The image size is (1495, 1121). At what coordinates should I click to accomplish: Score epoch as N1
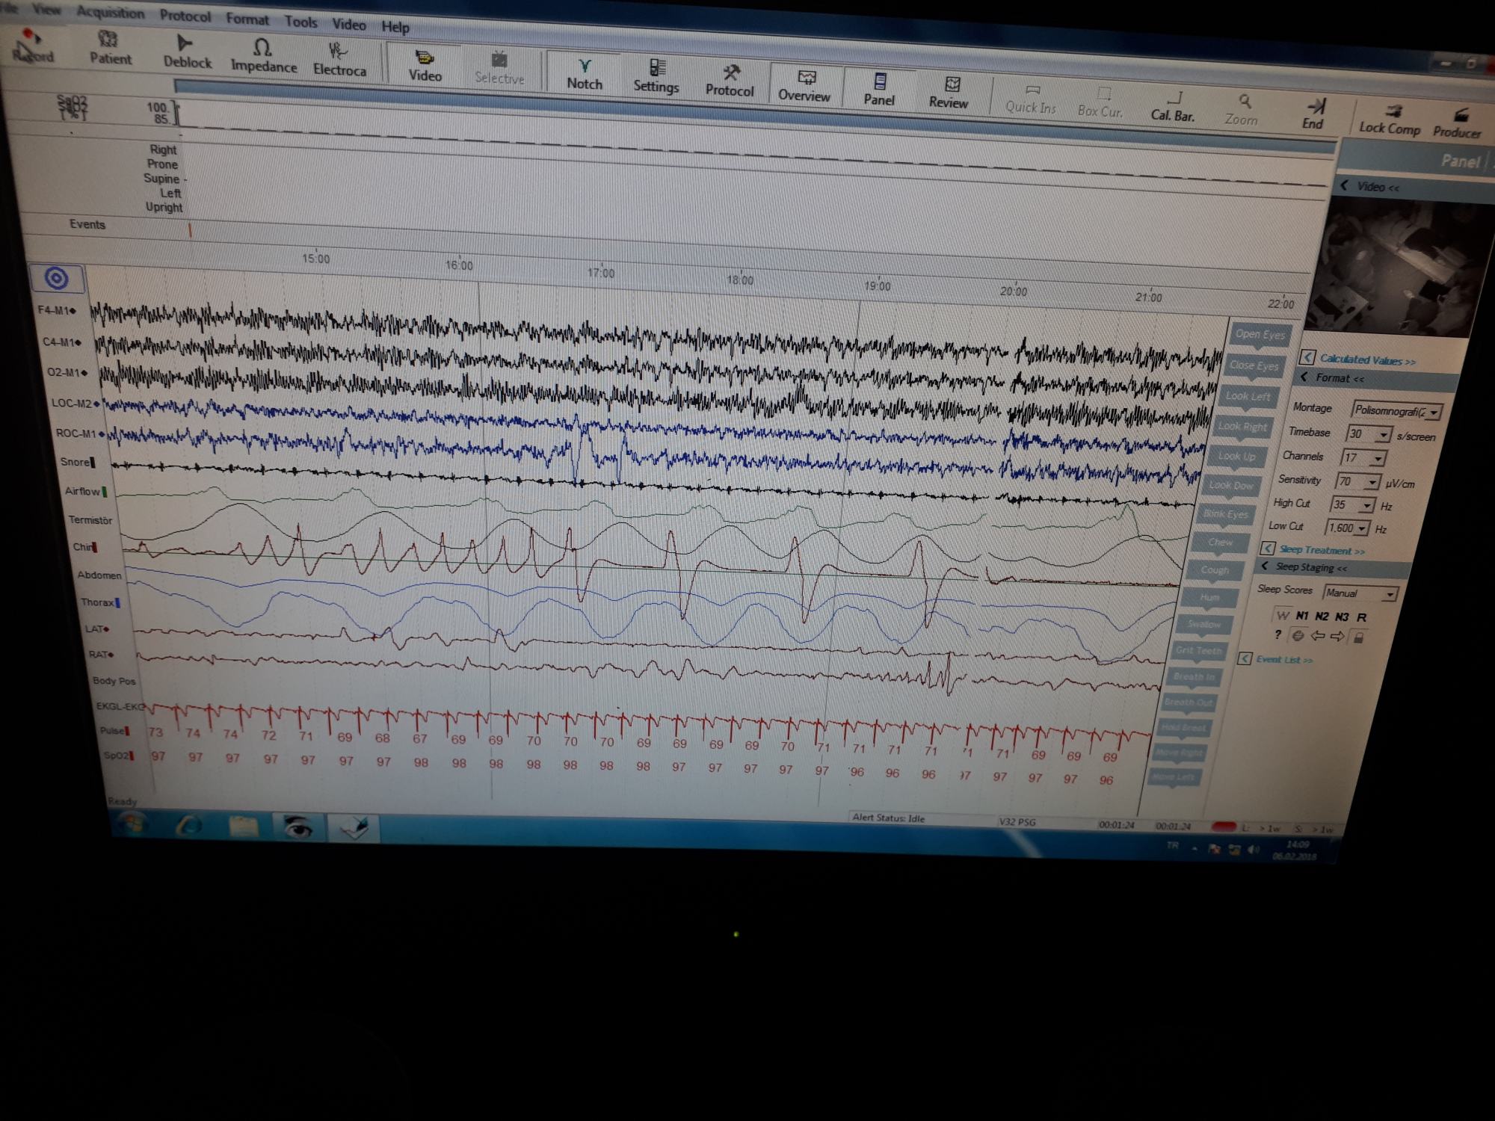point(1302,616)
